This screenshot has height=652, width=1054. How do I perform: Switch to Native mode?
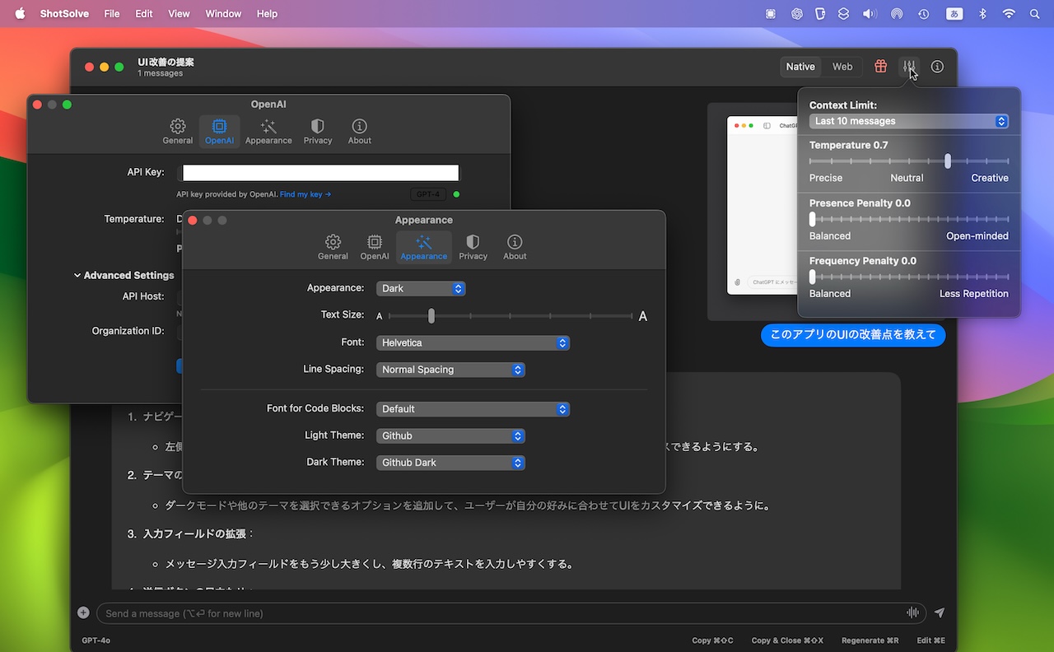click(800, 67)
